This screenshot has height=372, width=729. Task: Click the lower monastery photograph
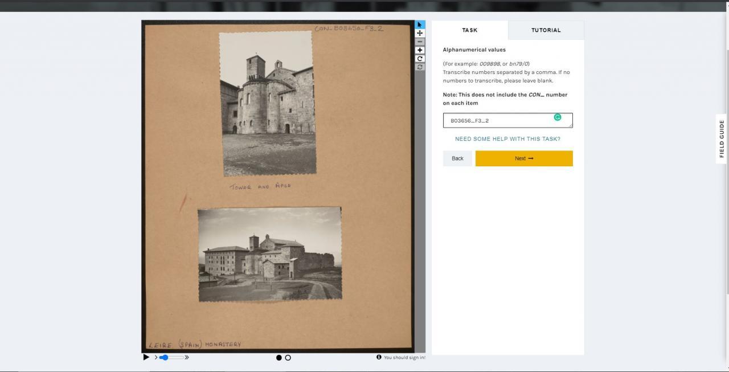(x=270, y=254)
